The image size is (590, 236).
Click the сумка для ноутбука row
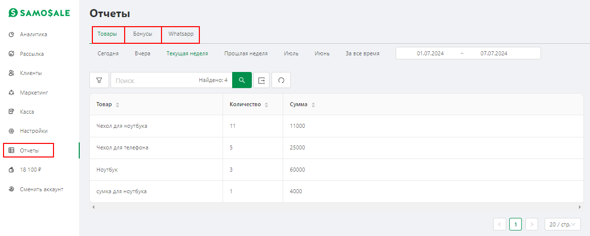point(337,191)
